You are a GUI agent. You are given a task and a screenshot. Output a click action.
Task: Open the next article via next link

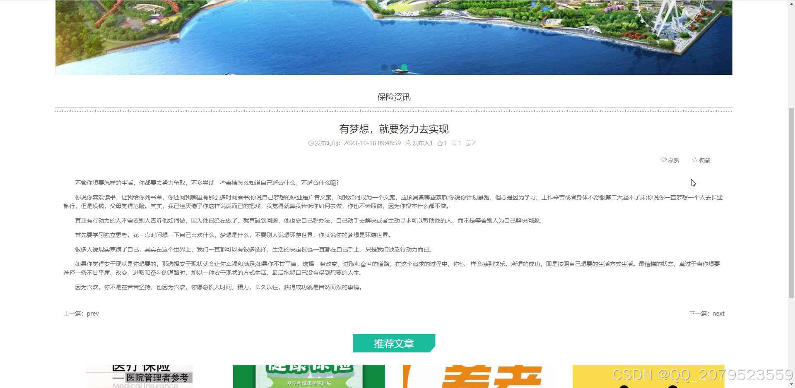[718, 313]
